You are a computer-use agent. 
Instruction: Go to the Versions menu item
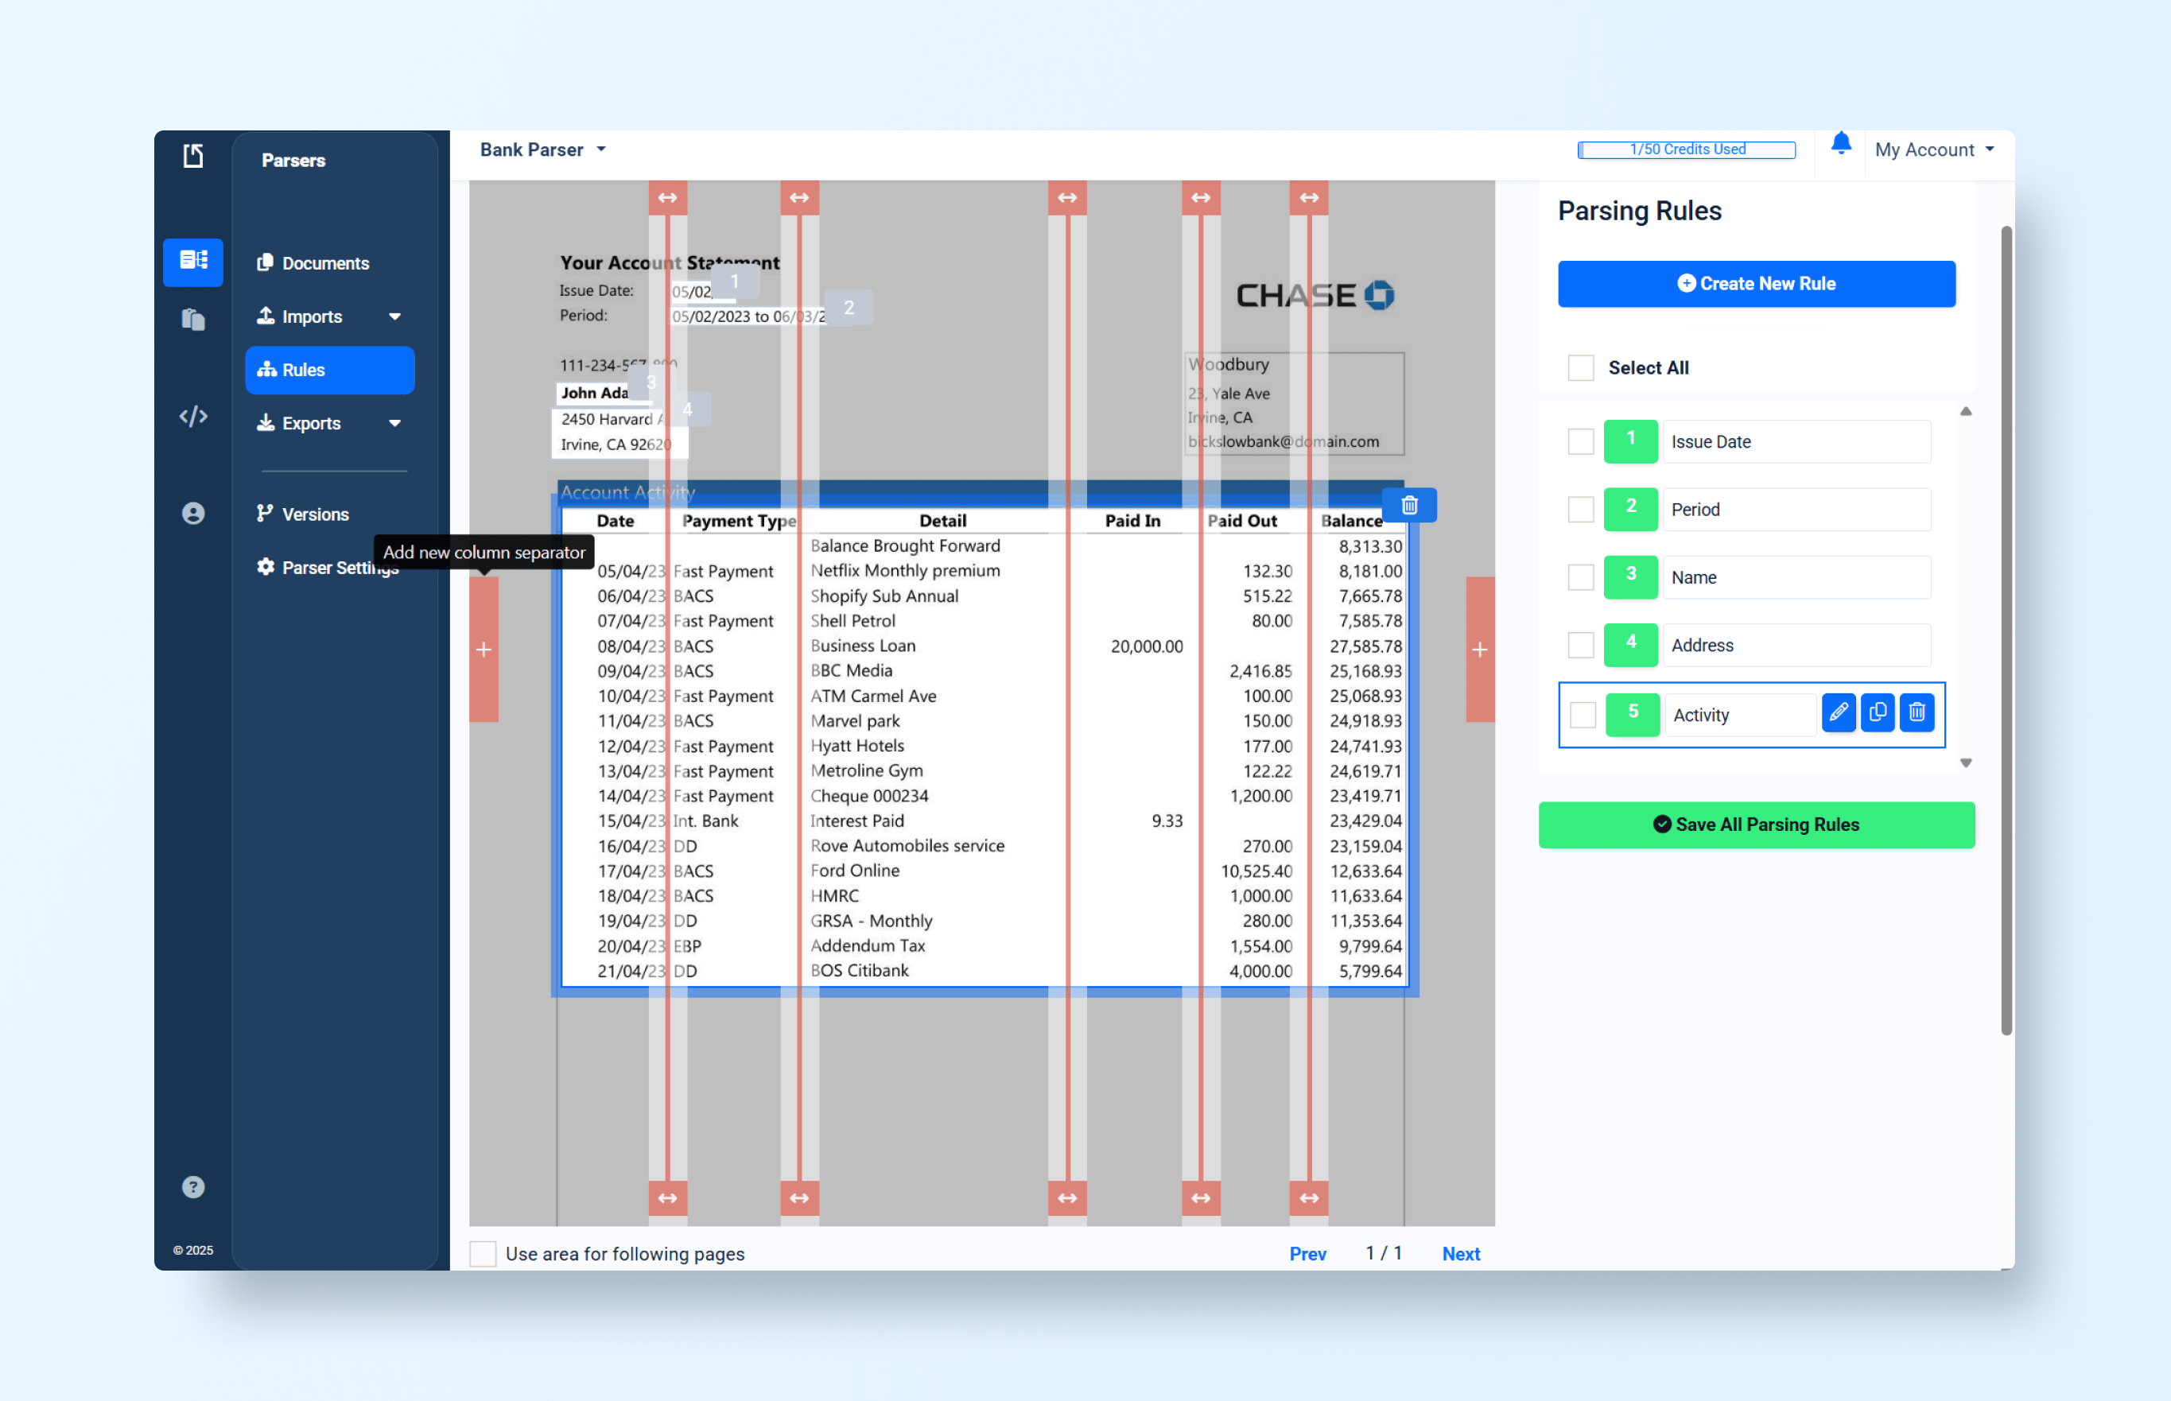[x=315, y=515]
